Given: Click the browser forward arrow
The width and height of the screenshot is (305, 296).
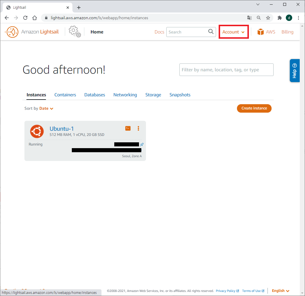Looking at the screenshot, I should tap(16, 18).
